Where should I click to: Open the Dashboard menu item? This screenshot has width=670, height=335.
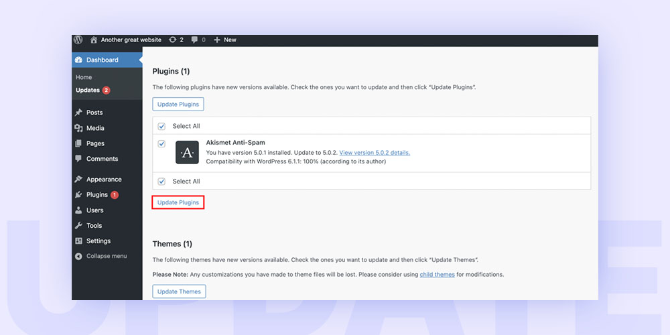[x=107, y=60]
